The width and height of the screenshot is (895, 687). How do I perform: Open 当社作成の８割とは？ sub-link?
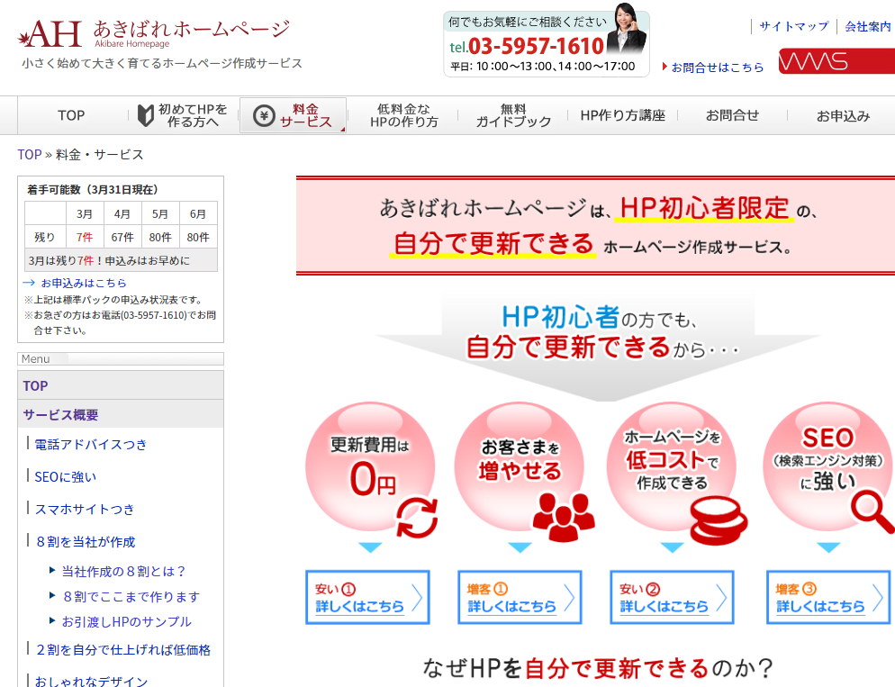pos(124,571)
